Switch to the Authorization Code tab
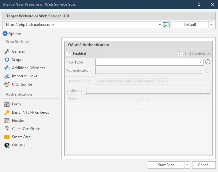Viewport: 218px width, 172px height. coord(115,81)
